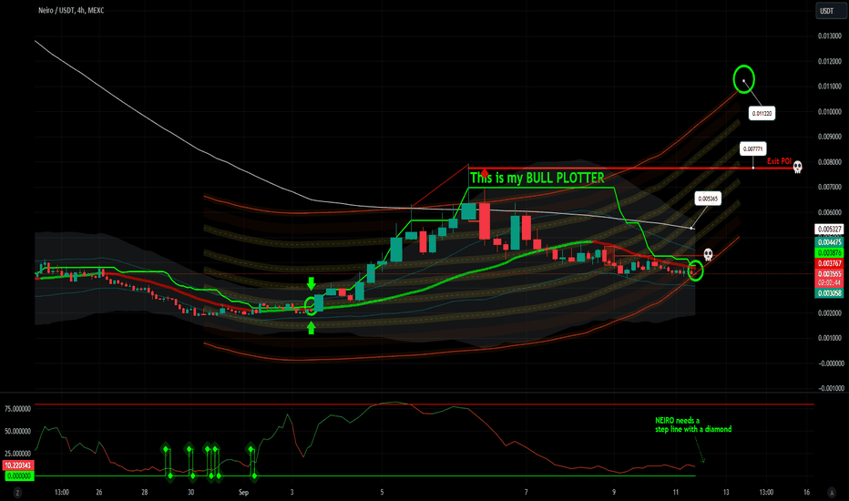Click the 30 date on time axis
The image size is (849, 501).
[x=190, y=492]
